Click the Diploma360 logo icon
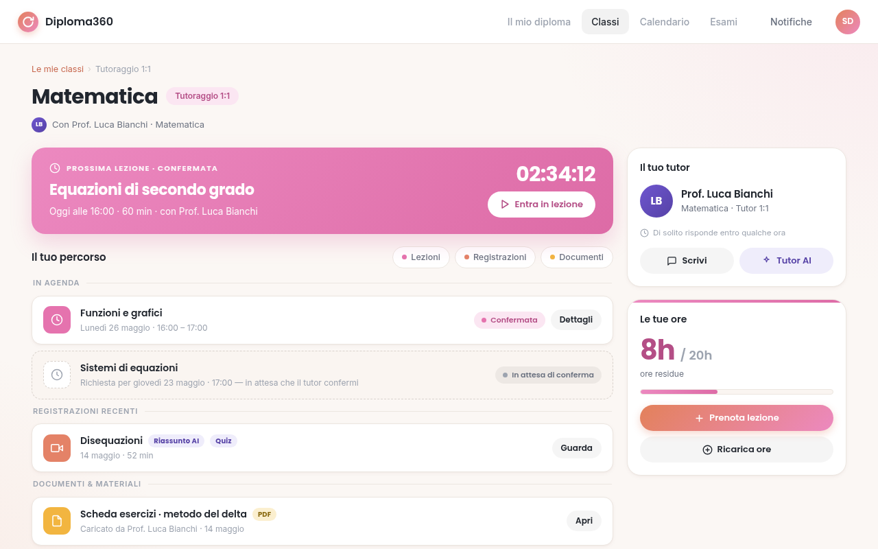Viewport: 878px width, 549px height. pyautogui.click(x=28, y=22)
